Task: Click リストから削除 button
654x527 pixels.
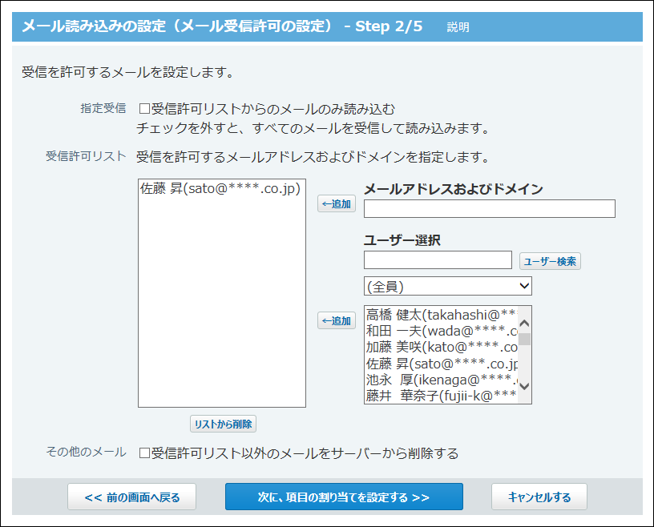Action: (223, 424)
